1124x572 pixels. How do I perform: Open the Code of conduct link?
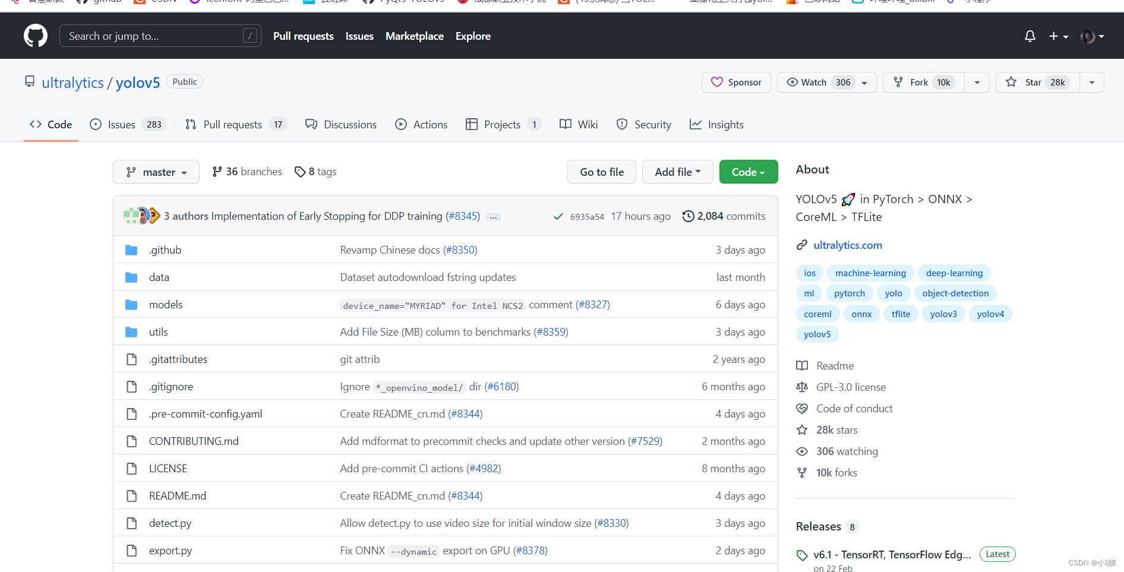[844, 409]
